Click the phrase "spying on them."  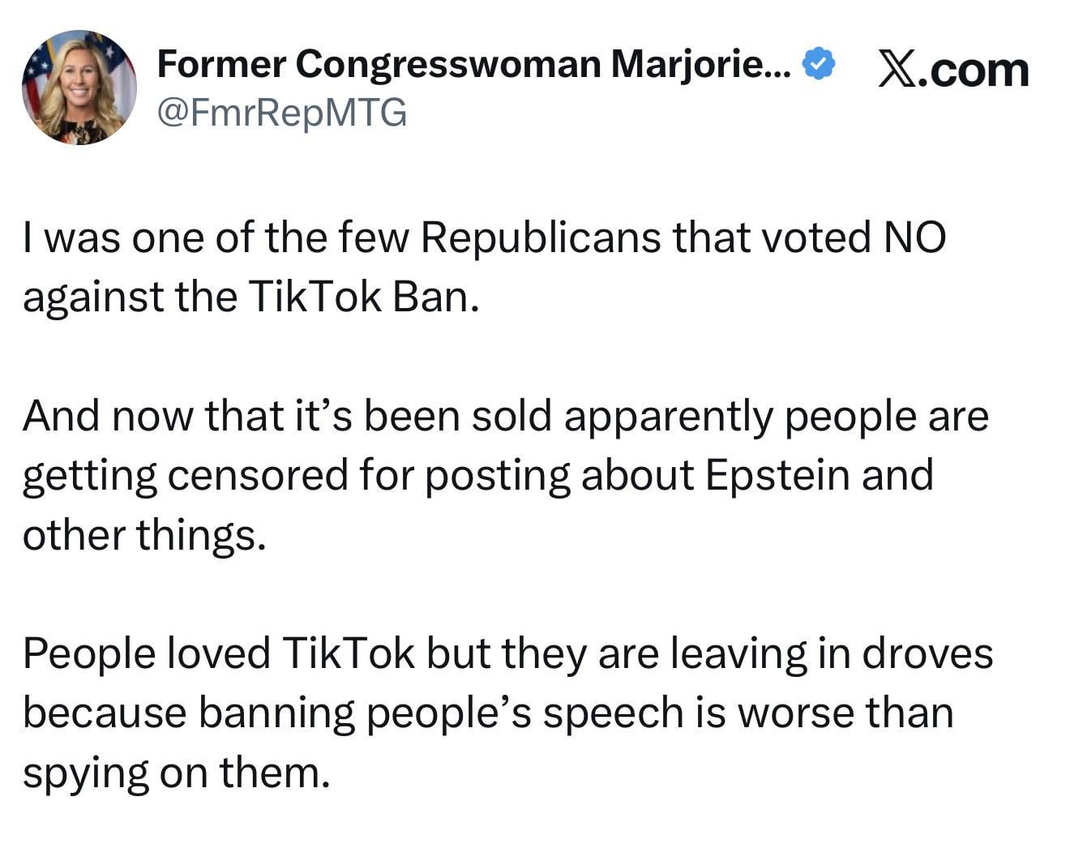click(x=177, y=773)
